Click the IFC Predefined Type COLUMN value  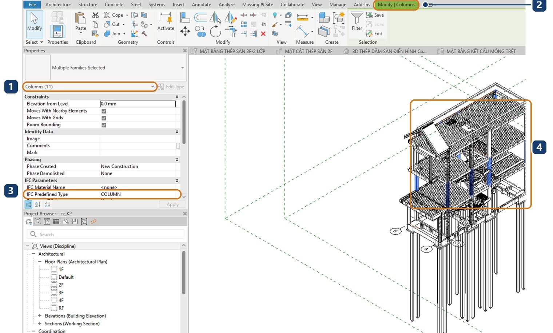tap(111, 194)
